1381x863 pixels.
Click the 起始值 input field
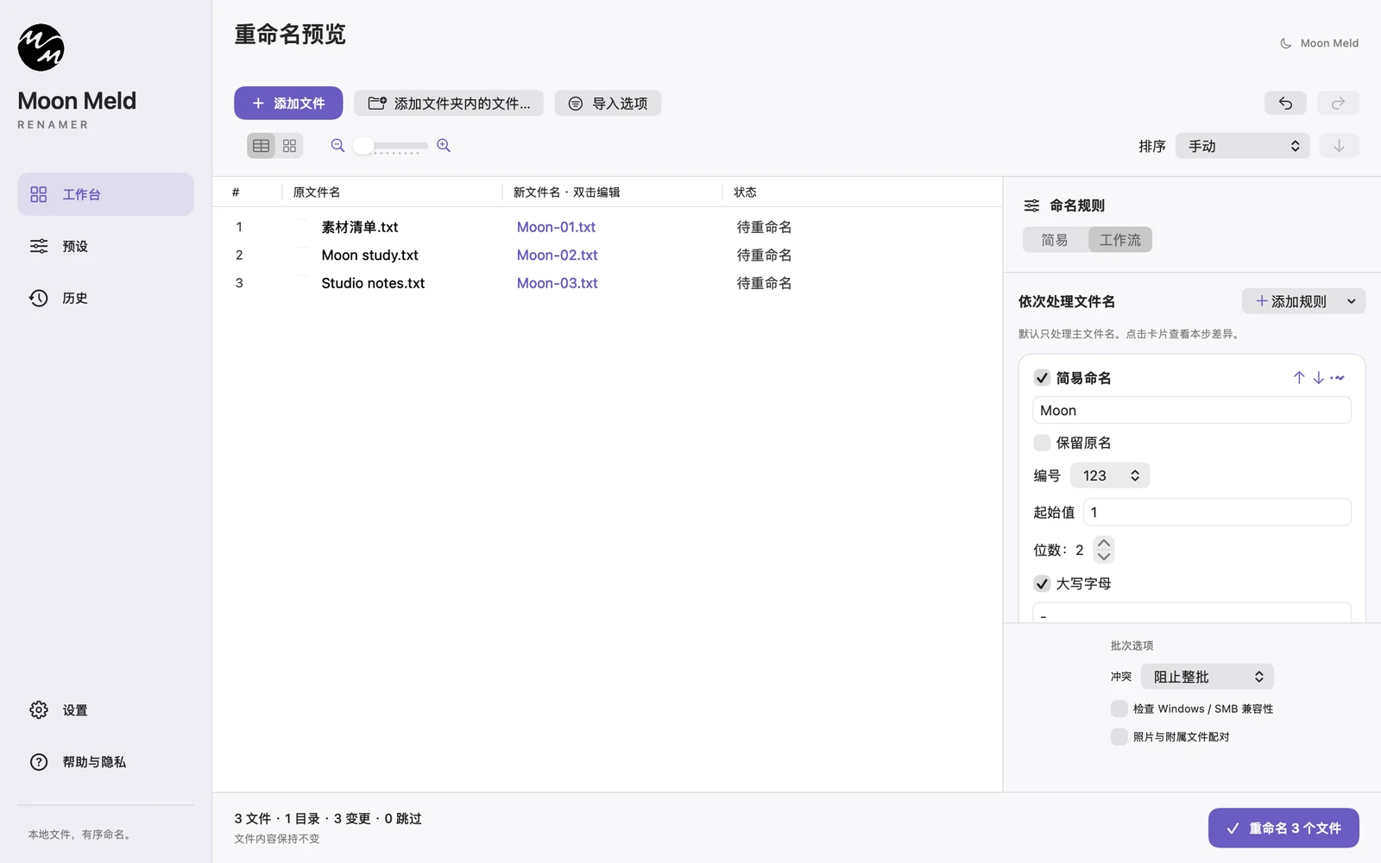click(1217, 512)
